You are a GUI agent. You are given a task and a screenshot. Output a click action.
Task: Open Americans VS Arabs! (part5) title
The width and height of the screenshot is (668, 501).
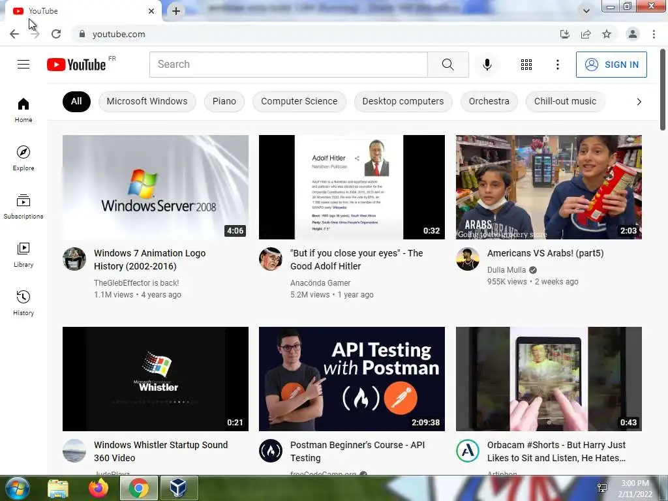545,253
